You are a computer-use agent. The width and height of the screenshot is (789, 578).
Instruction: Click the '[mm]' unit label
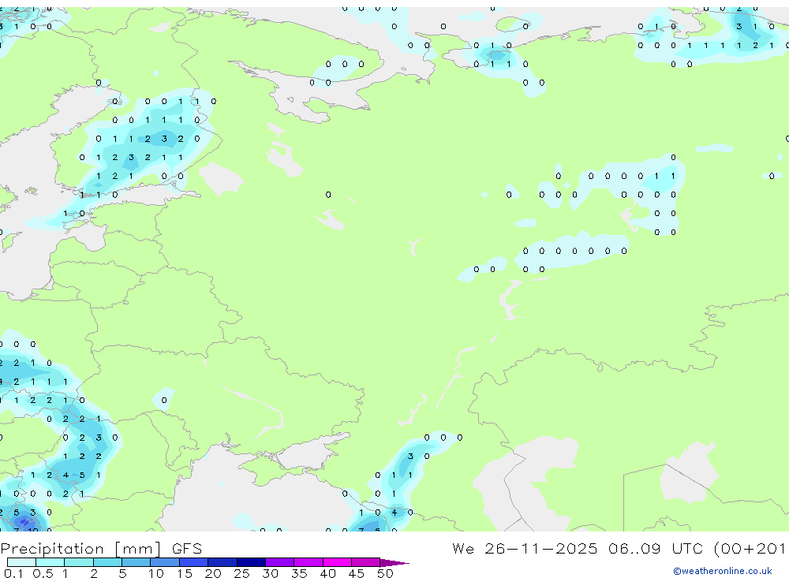(138, 549)
